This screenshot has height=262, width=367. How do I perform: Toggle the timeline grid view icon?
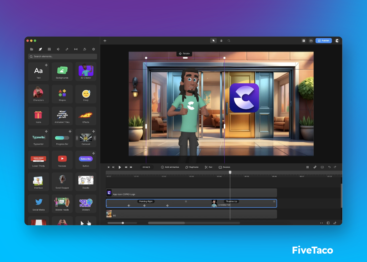click(308, 167)
